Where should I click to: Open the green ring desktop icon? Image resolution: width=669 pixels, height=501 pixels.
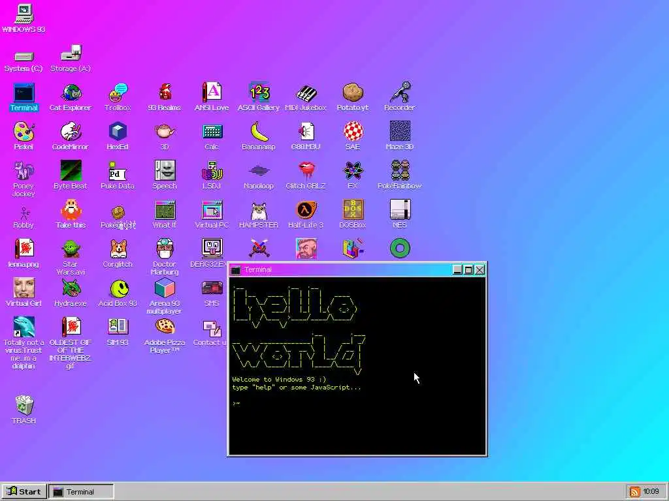tap(400, 249)
